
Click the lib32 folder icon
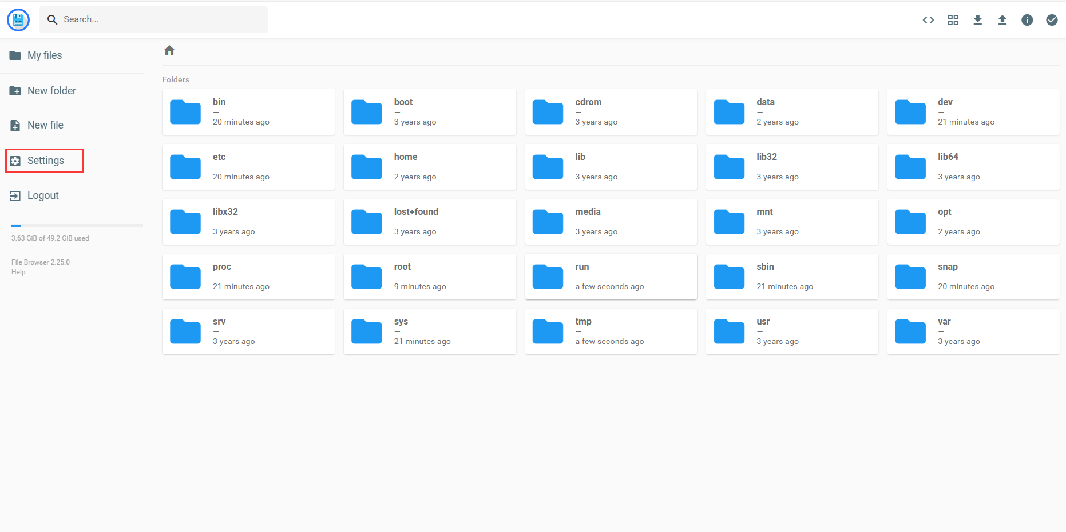coord(729,167)
